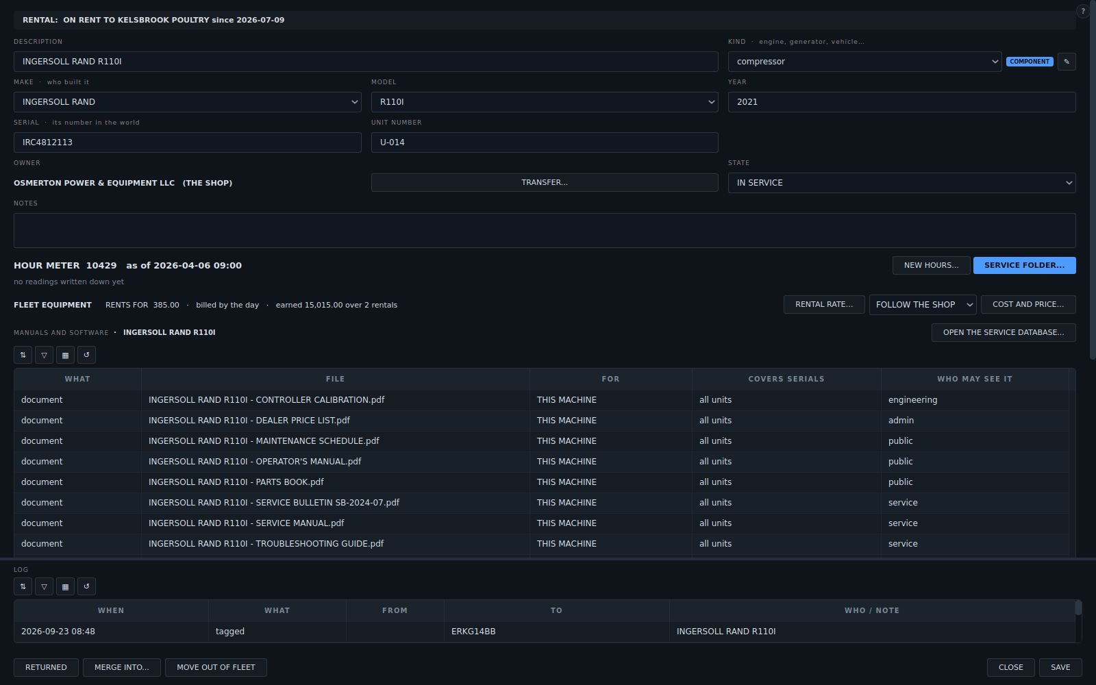Click the RETURNED button
1096x685 pixels.
[x=47, y=668]
